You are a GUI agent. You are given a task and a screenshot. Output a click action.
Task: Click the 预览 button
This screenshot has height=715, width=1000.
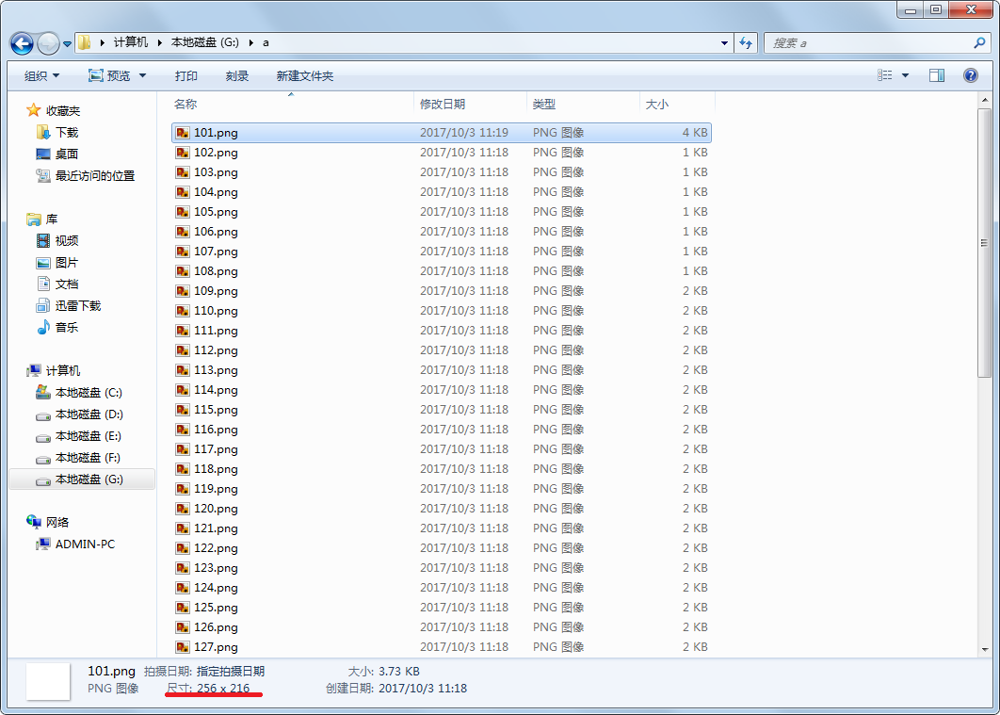(109, 76)
